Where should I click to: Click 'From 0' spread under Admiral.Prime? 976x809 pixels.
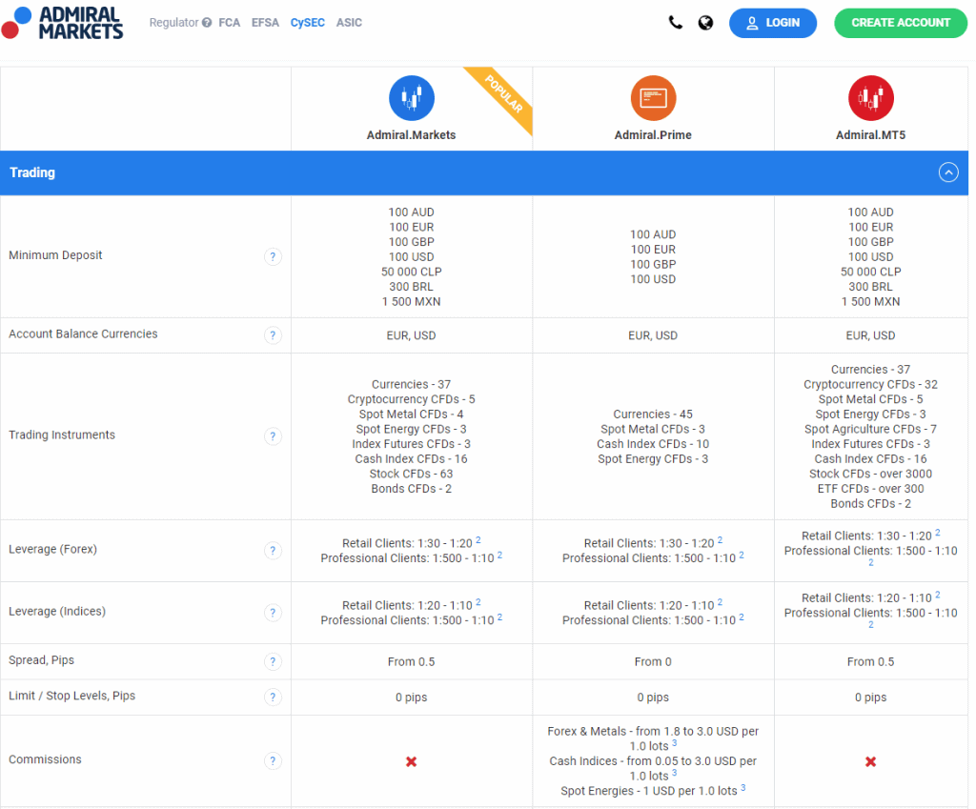click(653, 662)
